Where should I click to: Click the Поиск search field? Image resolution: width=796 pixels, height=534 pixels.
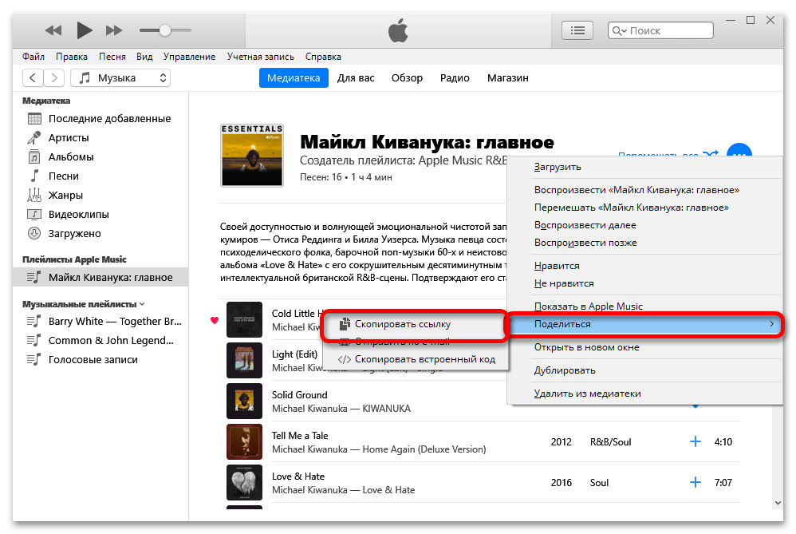pos(660,30)
